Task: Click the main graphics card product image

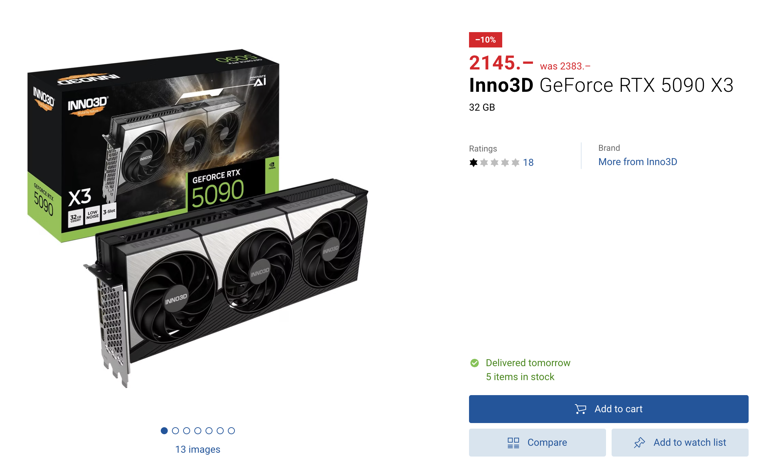Action: point(198,218)
